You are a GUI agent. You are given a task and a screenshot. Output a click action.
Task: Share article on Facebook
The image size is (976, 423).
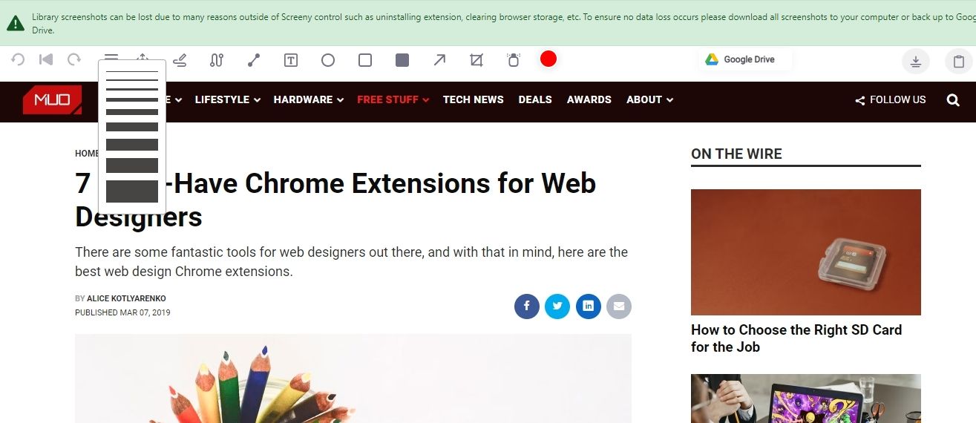tap(527, 306)
